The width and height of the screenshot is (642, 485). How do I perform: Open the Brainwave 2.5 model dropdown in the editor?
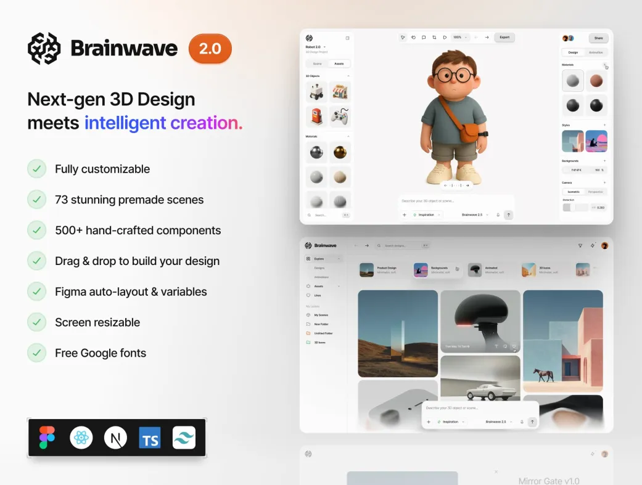pyautogui.click(x=475, y=215)
